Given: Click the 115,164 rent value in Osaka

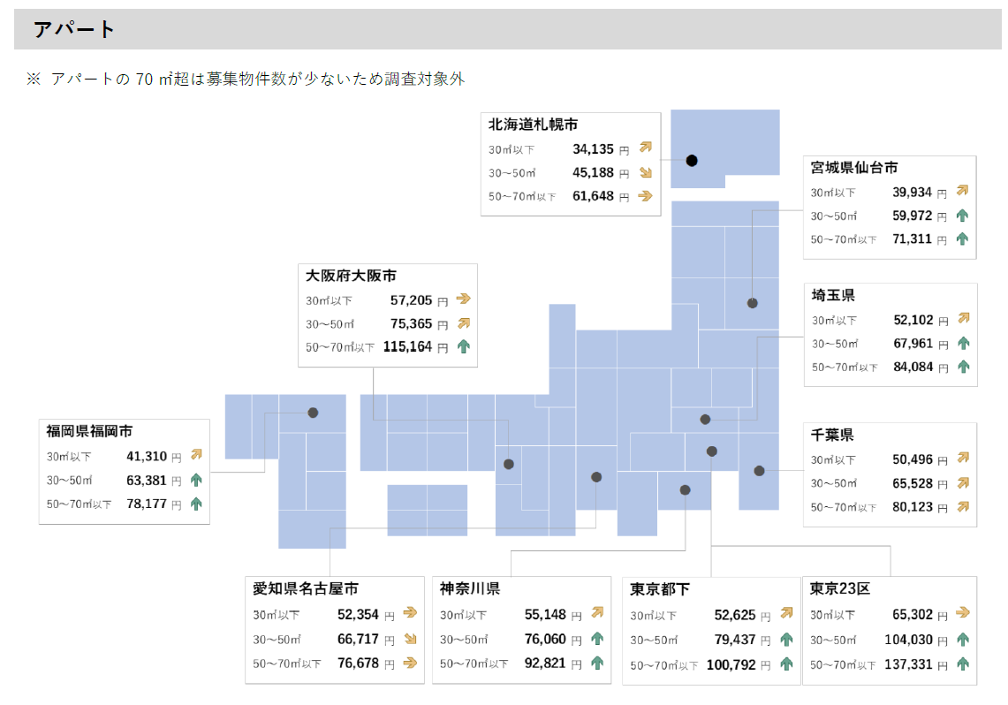Looking at the screenshot, I should (x=407, y=346).
